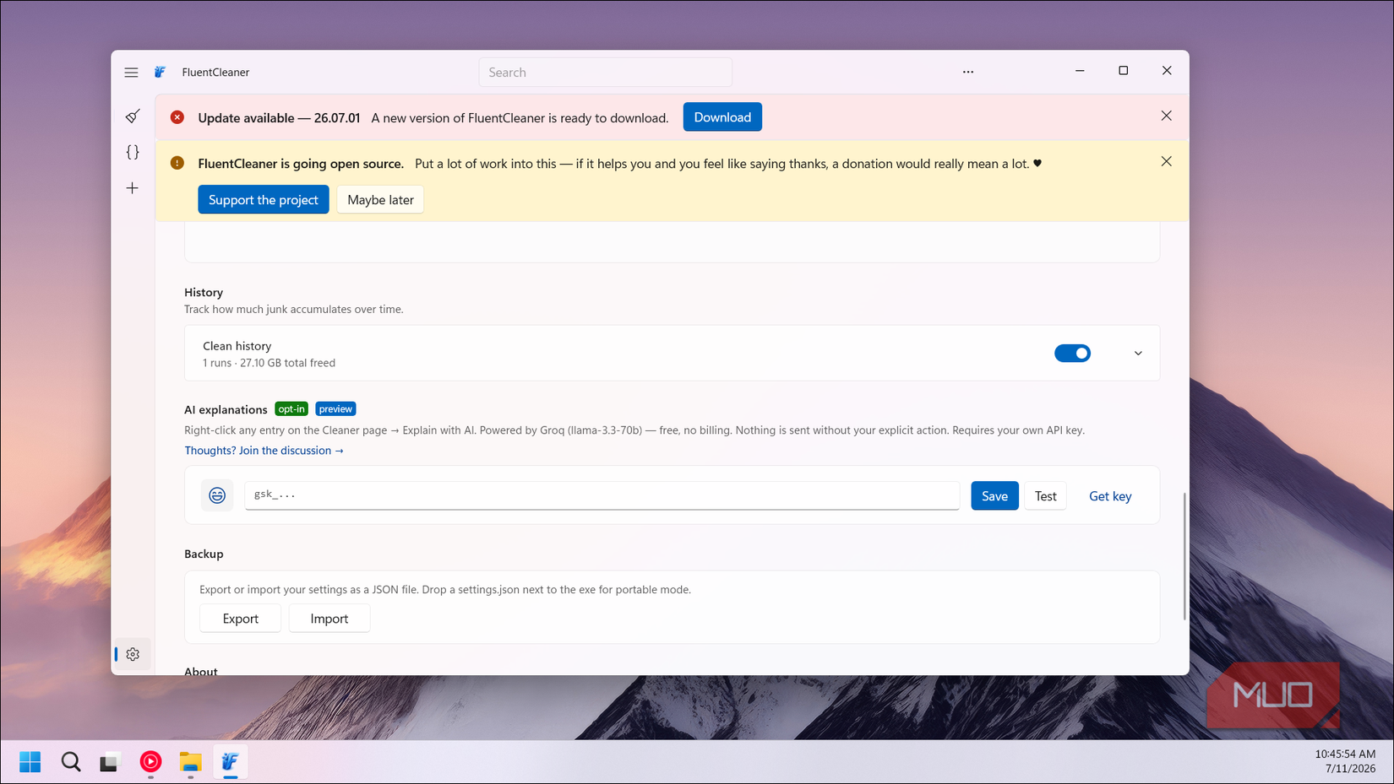Screen dimensions: 1394x784
Task: Click the AI explanations heading
Action: coord(226,409)
